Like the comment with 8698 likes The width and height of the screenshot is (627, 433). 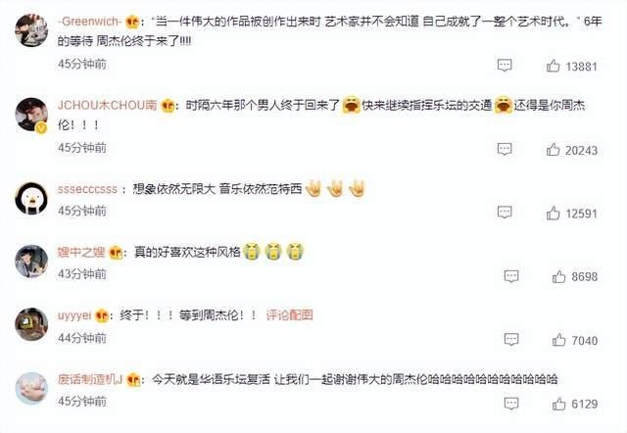(x=558, y=276)
